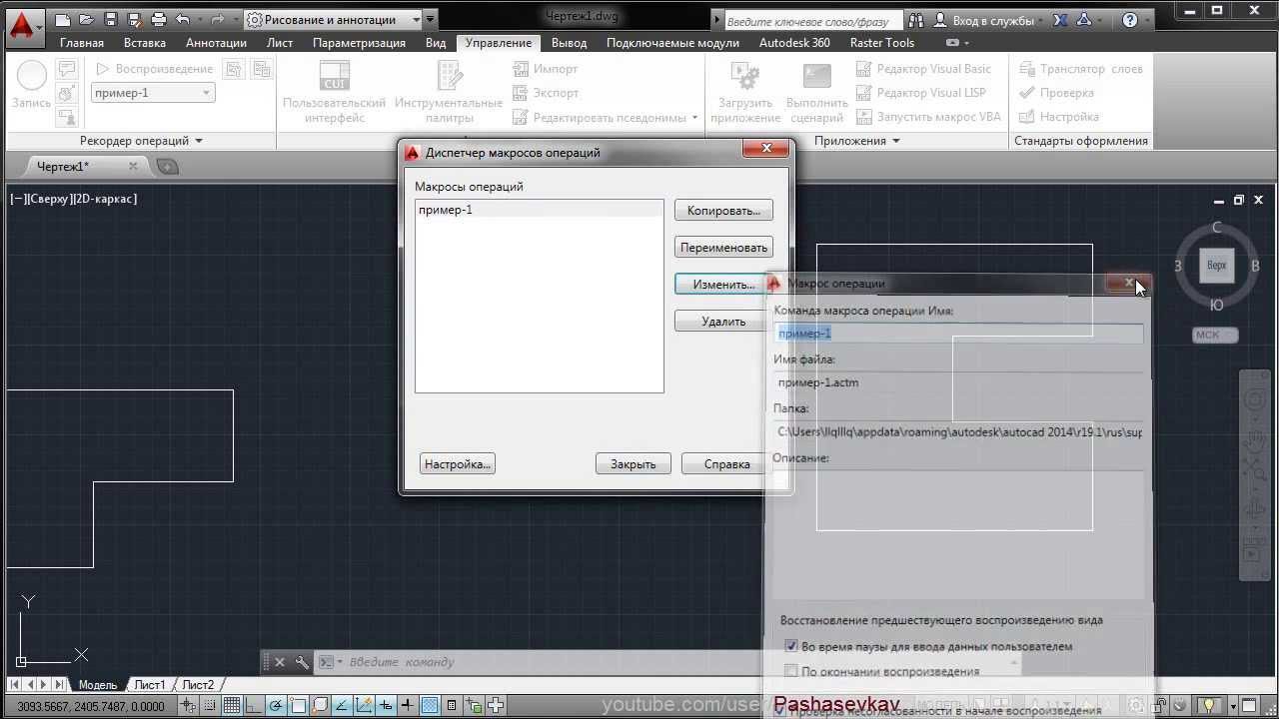
Task: Open the Autodesk 360 ribbon tab
Action: (794, 43)
